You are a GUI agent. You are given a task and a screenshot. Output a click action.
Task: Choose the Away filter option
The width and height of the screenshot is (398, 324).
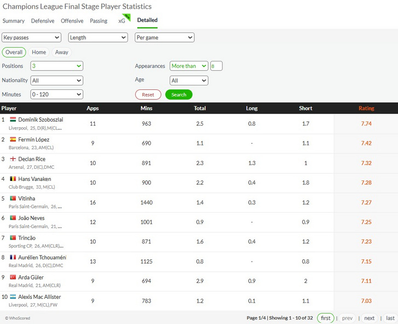[62, 52]
